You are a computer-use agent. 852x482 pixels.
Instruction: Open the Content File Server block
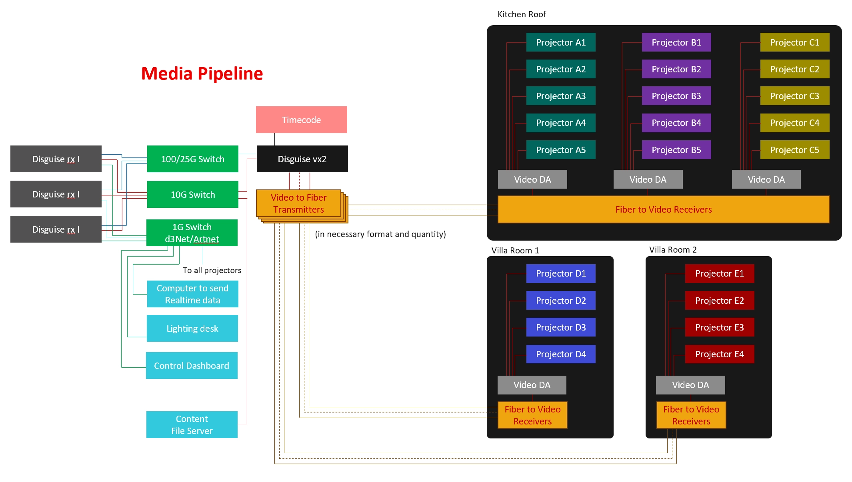[x=192, y=424]
